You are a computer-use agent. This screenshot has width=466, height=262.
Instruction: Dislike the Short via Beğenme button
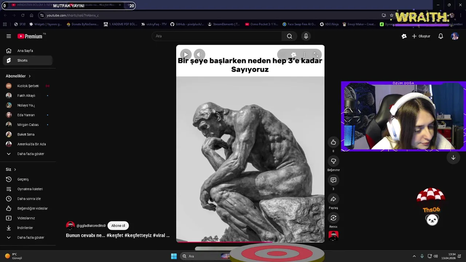333,161
